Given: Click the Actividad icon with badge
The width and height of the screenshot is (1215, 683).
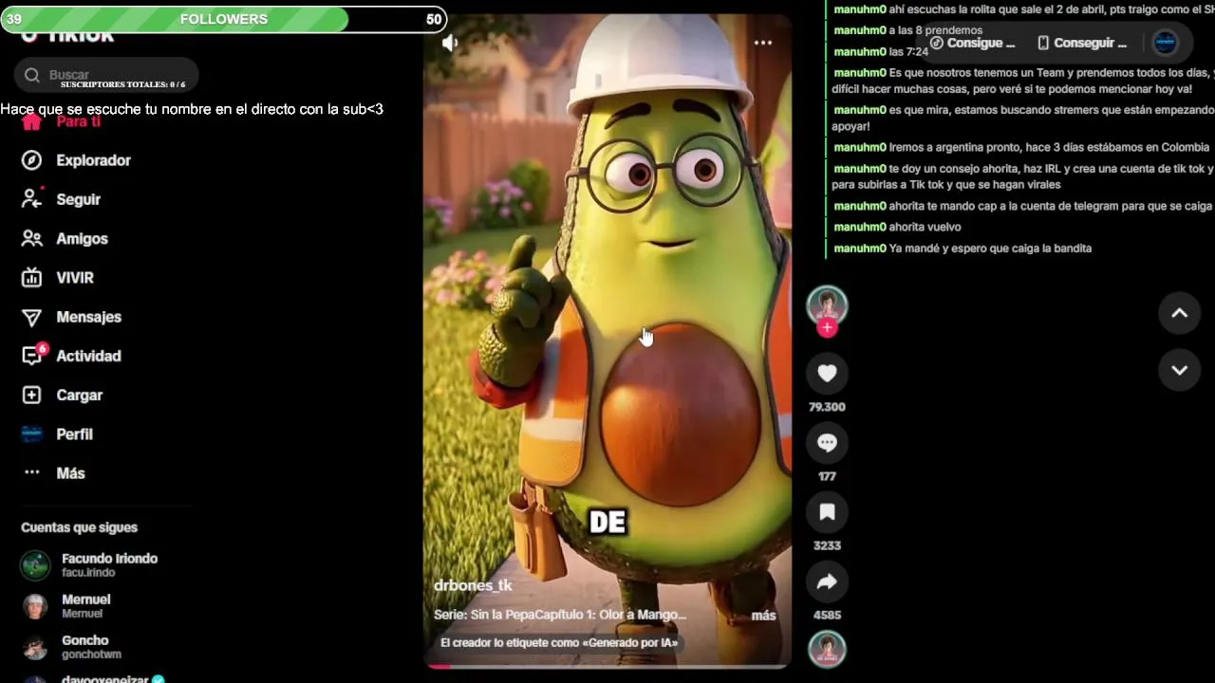Looking at the screenshot, I should 33,355.
